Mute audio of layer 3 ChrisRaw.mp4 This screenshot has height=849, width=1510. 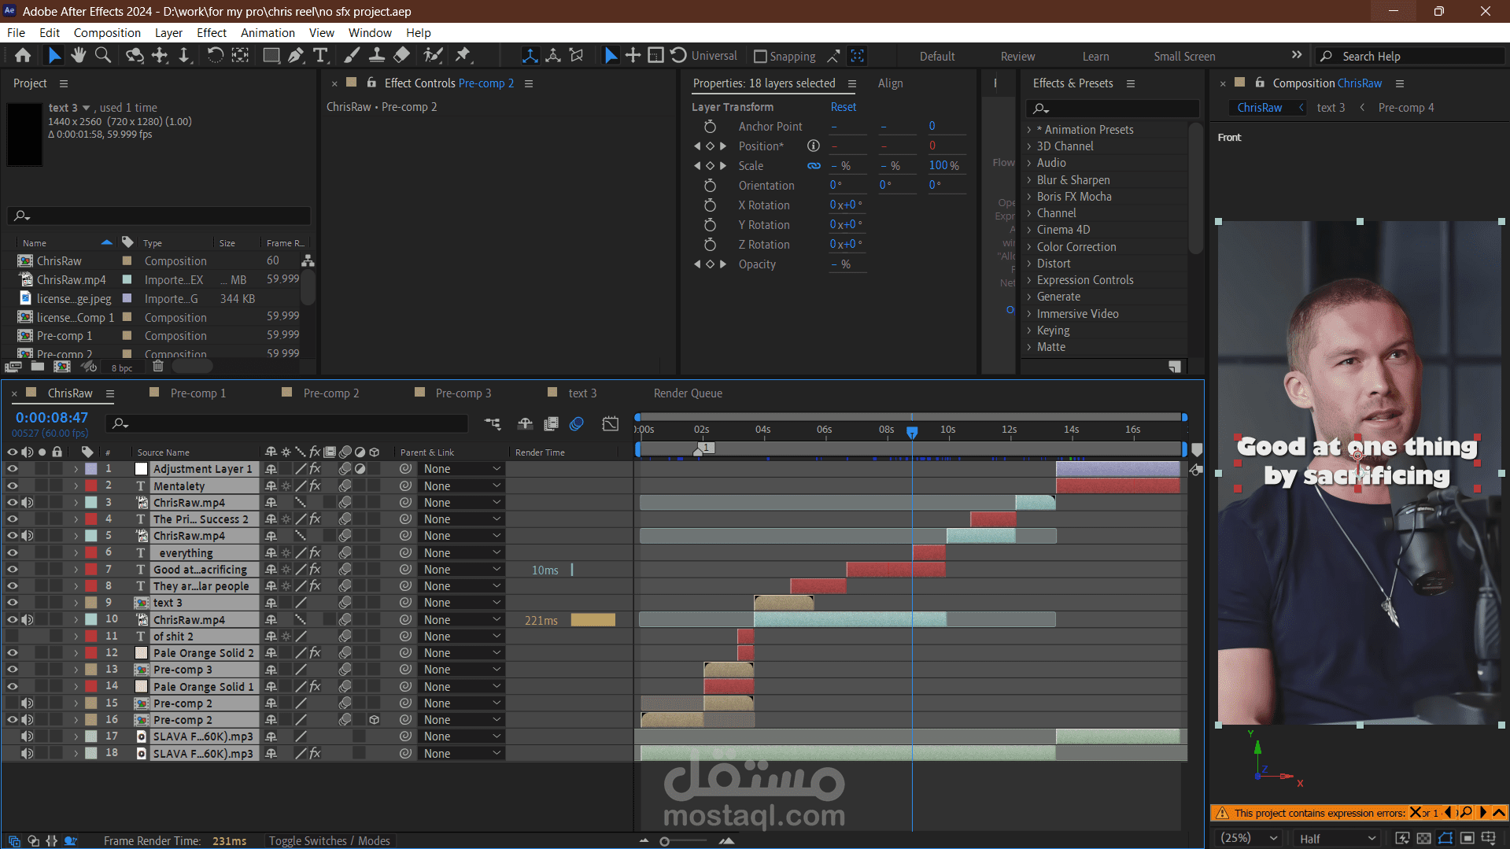click(28, 503)
